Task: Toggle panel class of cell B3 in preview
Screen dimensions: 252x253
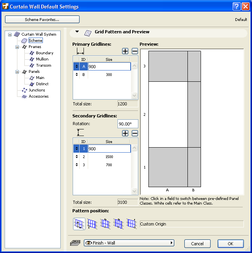Action: [x=194, y=66]
